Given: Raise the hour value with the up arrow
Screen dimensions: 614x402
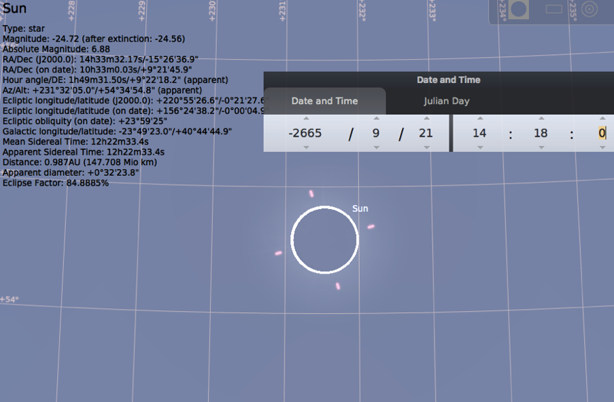Looking at the screenshot, I should pos(479,119).
